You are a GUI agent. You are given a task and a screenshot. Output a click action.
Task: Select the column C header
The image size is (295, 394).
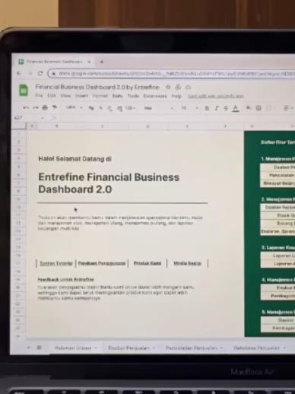[103, 126]
